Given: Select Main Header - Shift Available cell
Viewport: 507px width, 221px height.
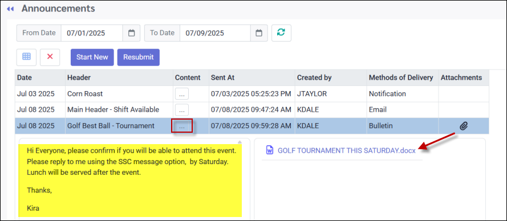Looking at the screenshot, I should pyautogui.click(x=119, y=110).
